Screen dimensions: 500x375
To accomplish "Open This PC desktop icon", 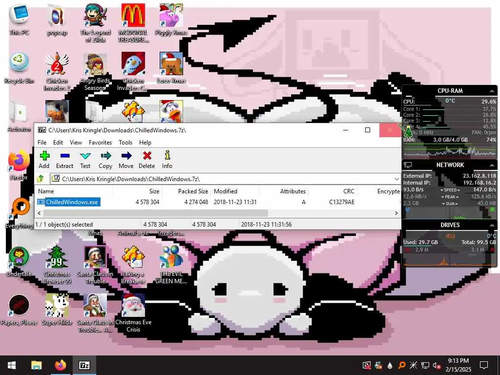I will pos(19,20).
